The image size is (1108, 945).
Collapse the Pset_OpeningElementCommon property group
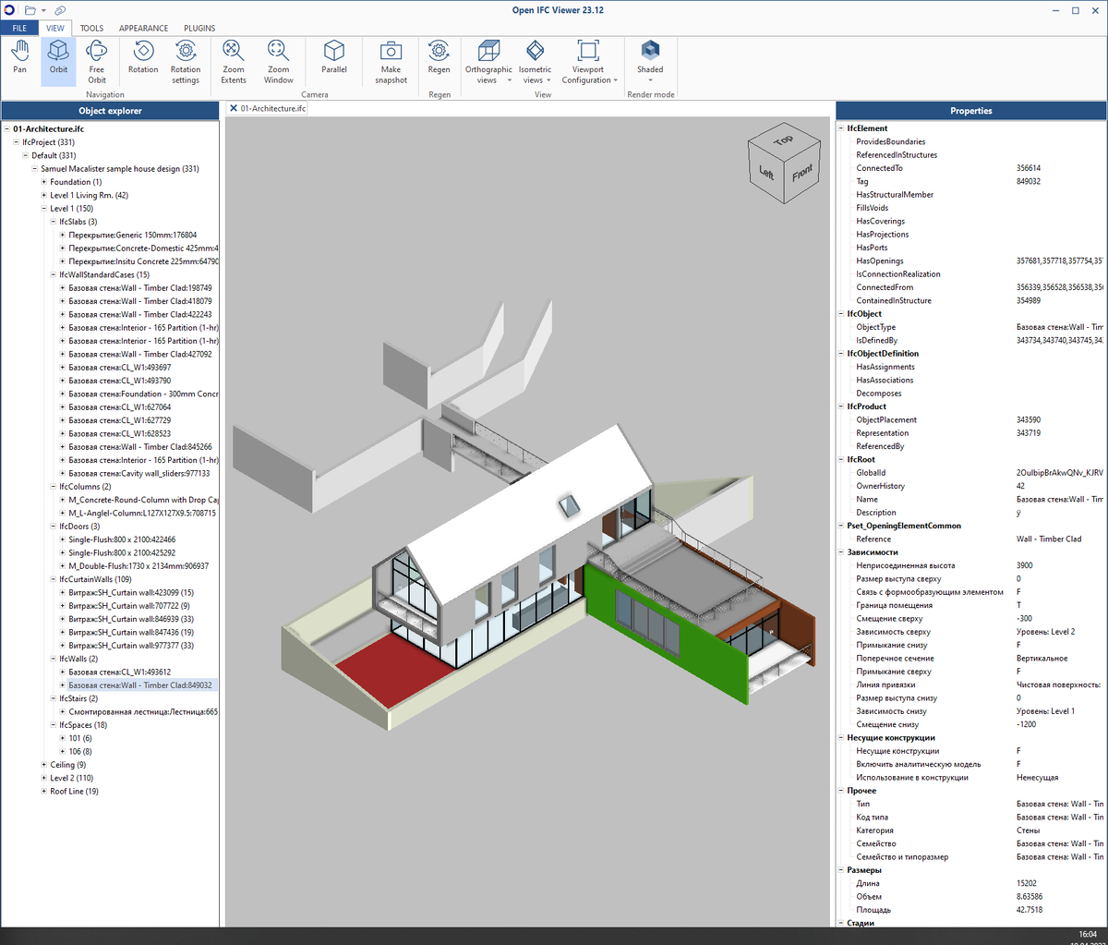click(841, 526)
